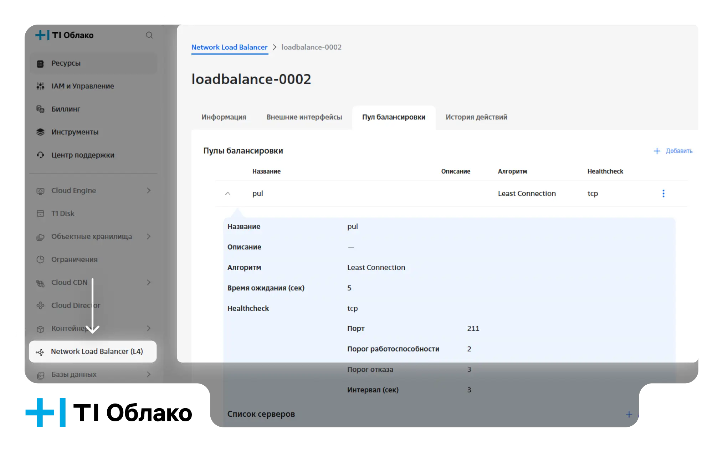Click the IAM и Управление icon

coord(40,86)
